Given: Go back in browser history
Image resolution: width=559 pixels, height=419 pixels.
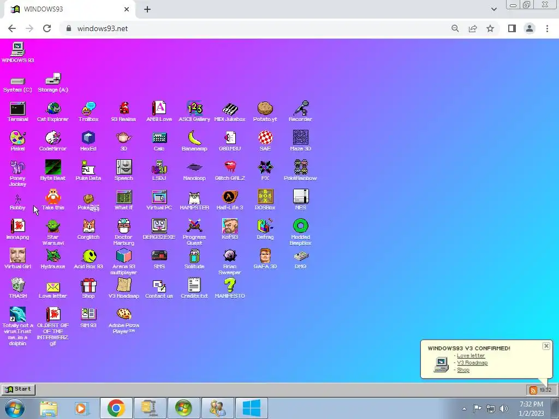Looking at the screenshot, I should pyautogui.click(x=12, y=28).
